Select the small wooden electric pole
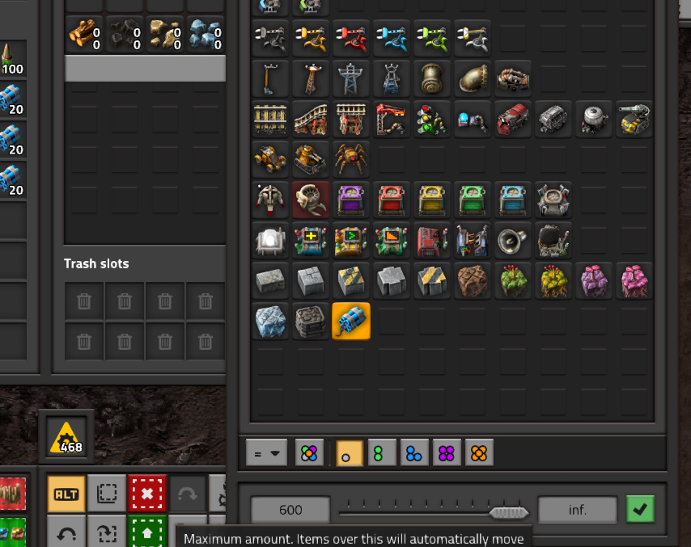The image size is (691, 547). tap(270, 78)
